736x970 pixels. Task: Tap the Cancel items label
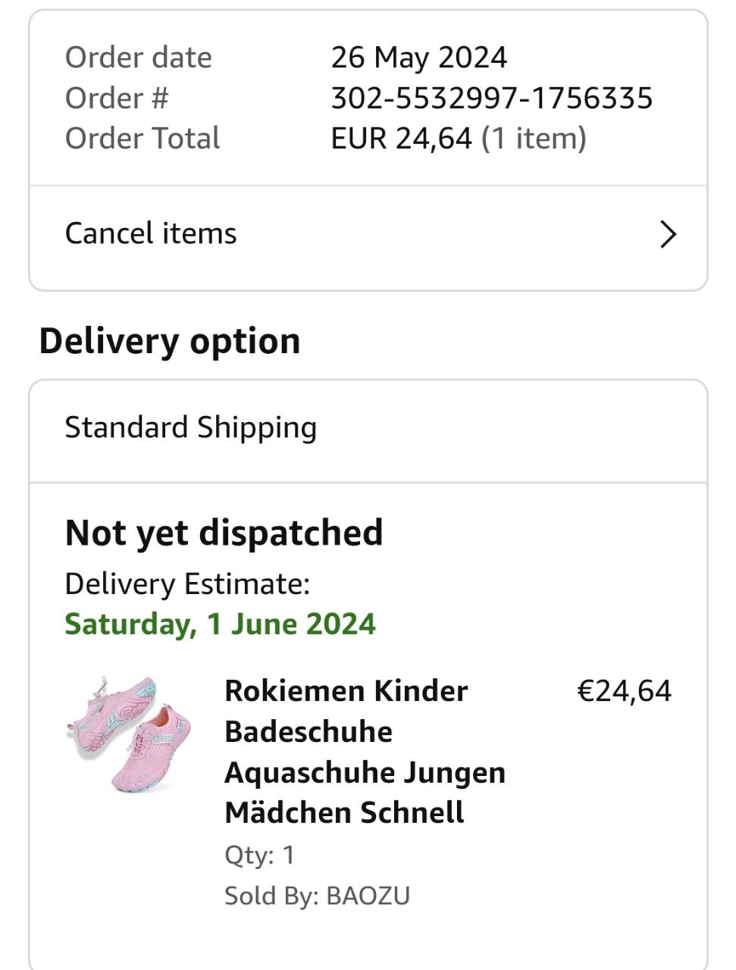click(x=151, y=233)
